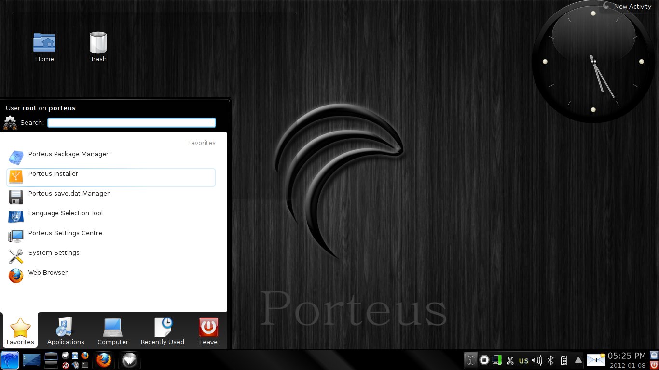
Task: Open the New Activity button
Action: coord(627,6)
